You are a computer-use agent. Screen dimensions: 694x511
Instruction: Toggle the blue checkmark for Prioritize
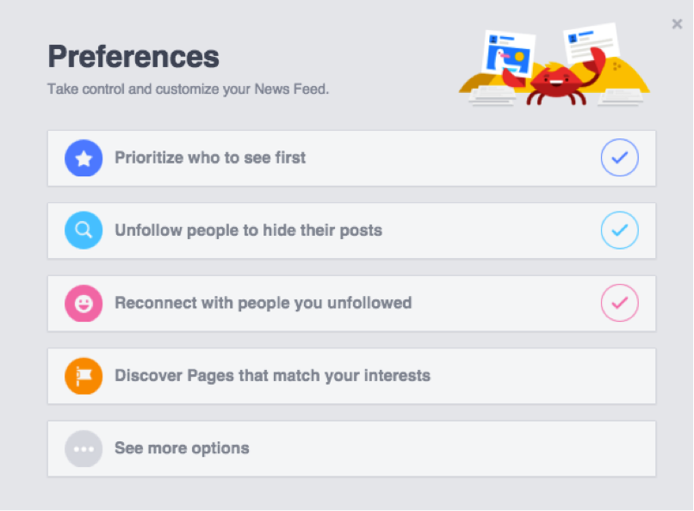click(x=620, y=157)
